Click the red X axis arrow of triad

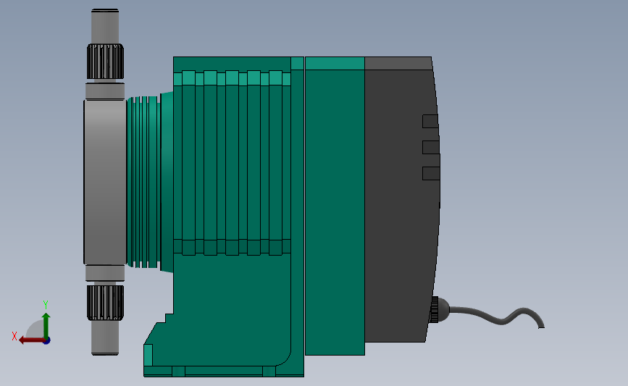31,340
